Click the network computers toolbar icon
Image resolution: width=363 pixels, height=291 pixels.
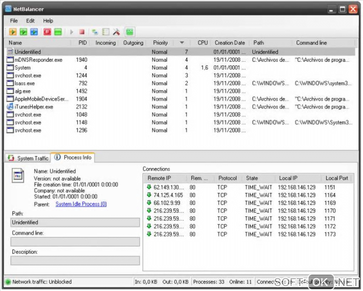(95, 32)
